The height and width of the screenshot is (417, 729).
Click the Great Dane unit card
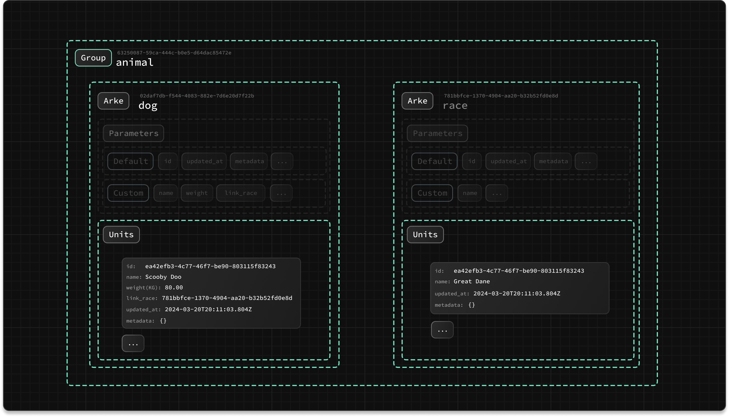520,288
